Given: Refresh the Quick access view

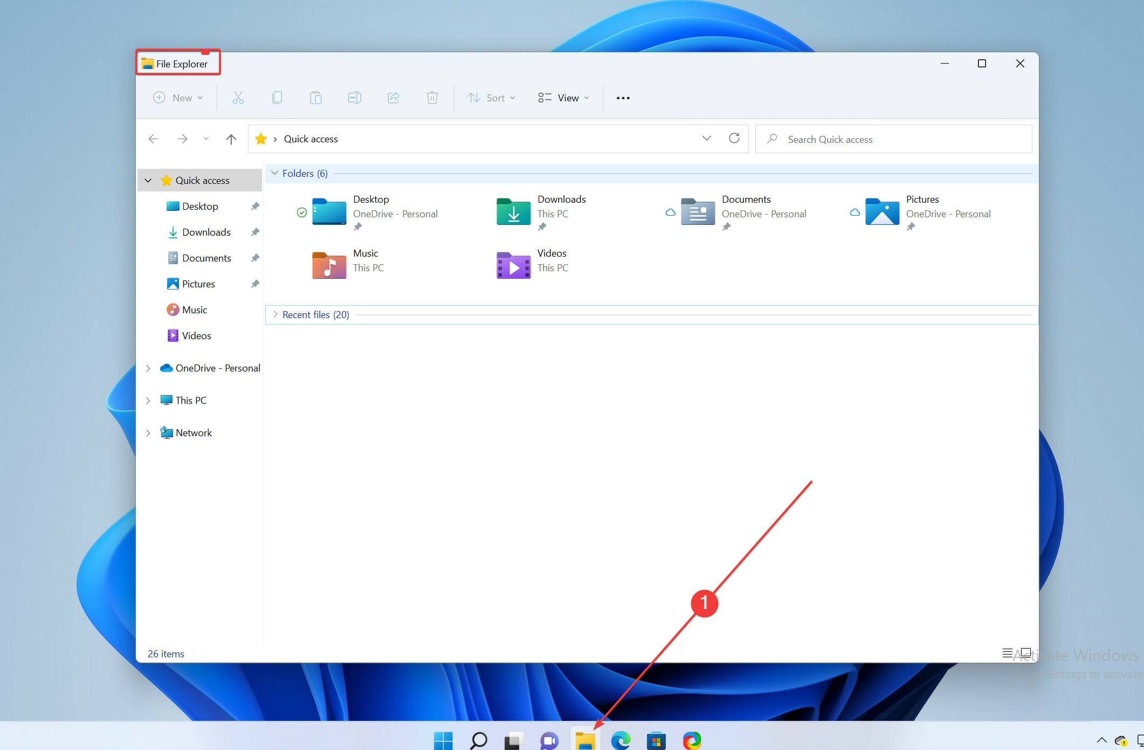Looking at the screenshot, I should (734, 139).
